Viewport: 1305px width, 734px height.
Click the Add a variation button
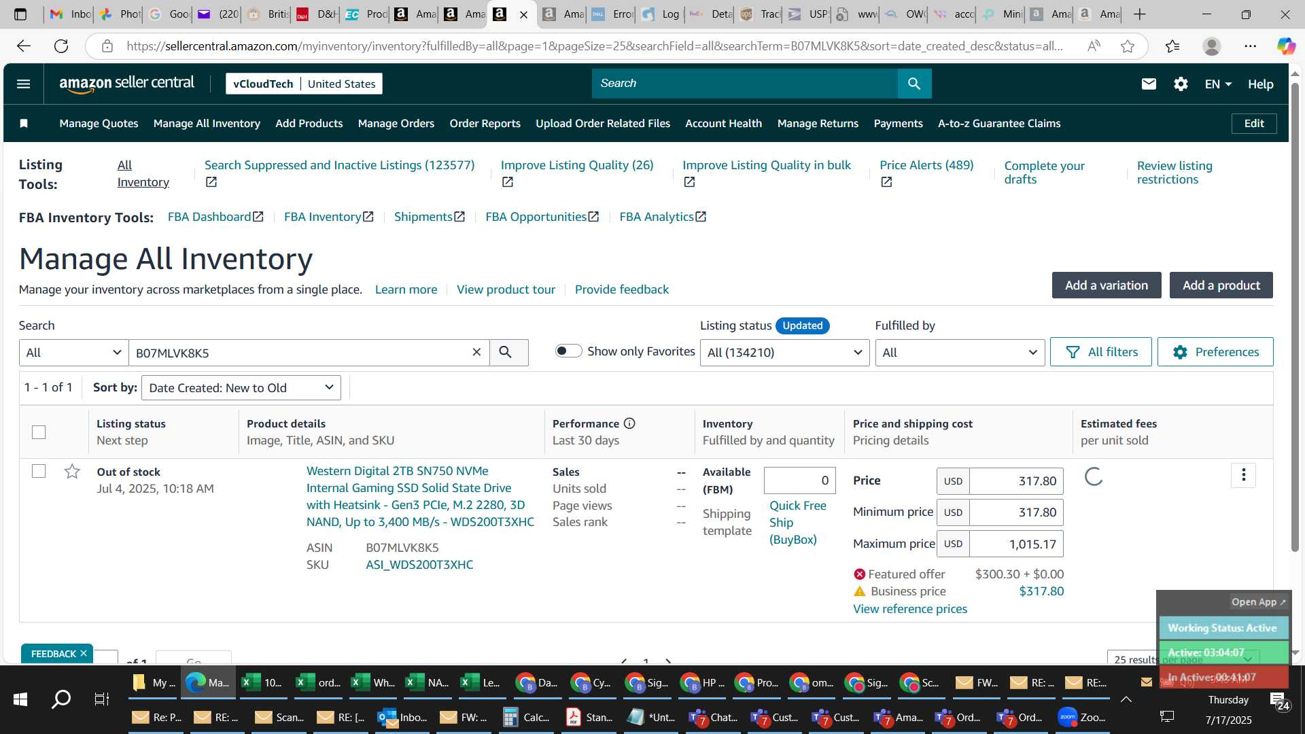[x=1106, y=285]
